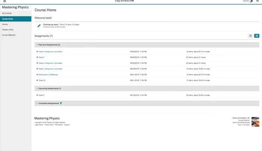Open Introduccion a Mastering assignment
The image size is (262, 151).
48,74
